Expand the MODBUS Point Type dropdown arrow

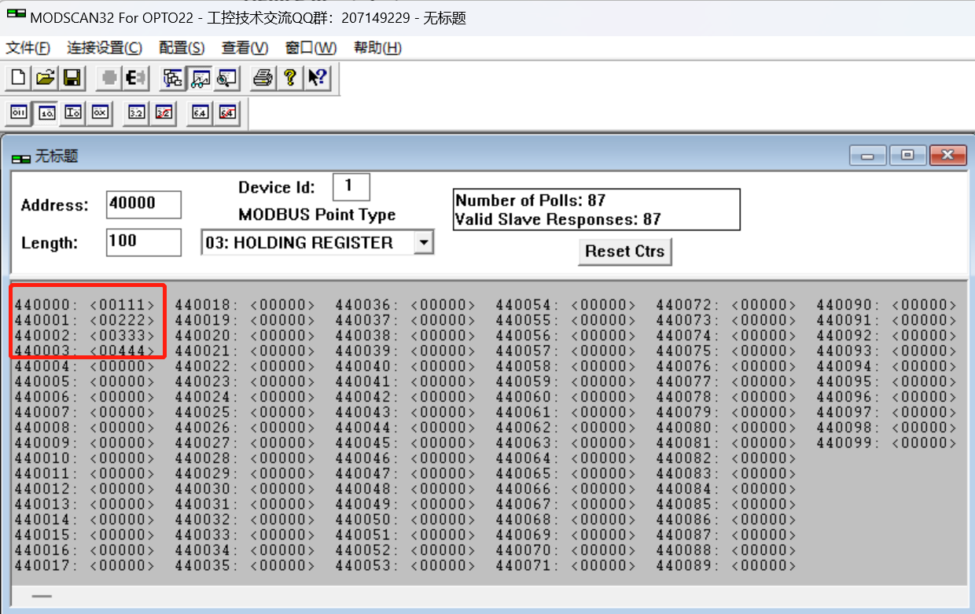(x=424, y=243)
